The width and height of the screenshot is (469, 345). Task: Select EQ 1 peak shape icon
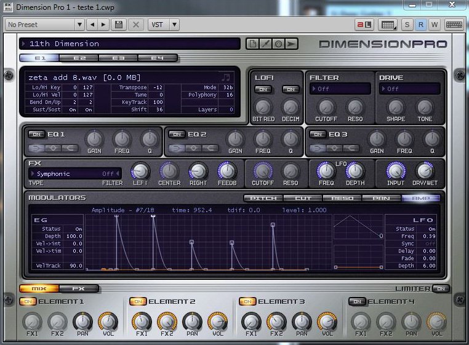pyautogui.click(x=53, y=148)
